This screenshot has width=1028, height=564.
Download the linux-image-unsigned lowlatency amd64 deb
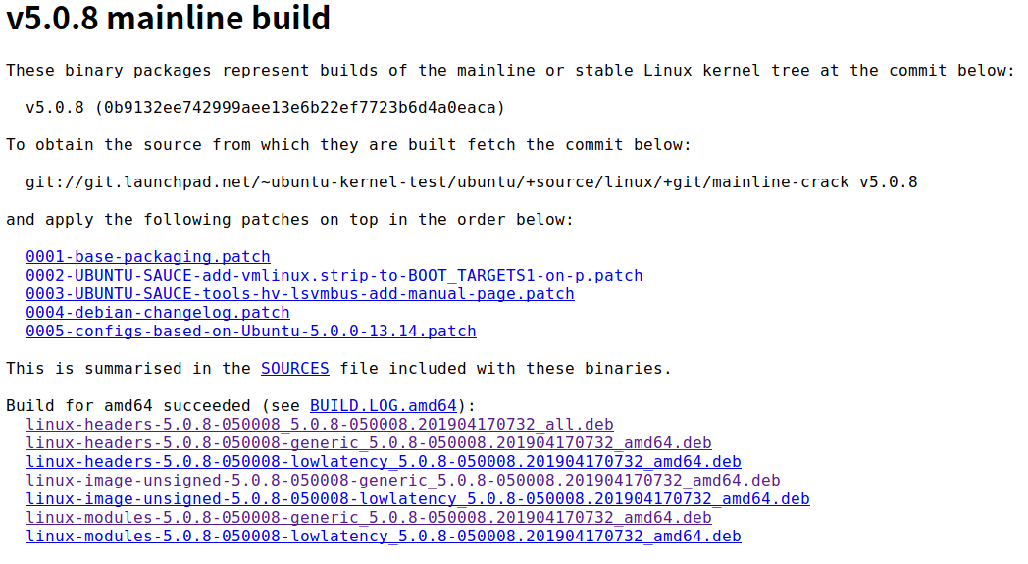click(x=417, y=499)
